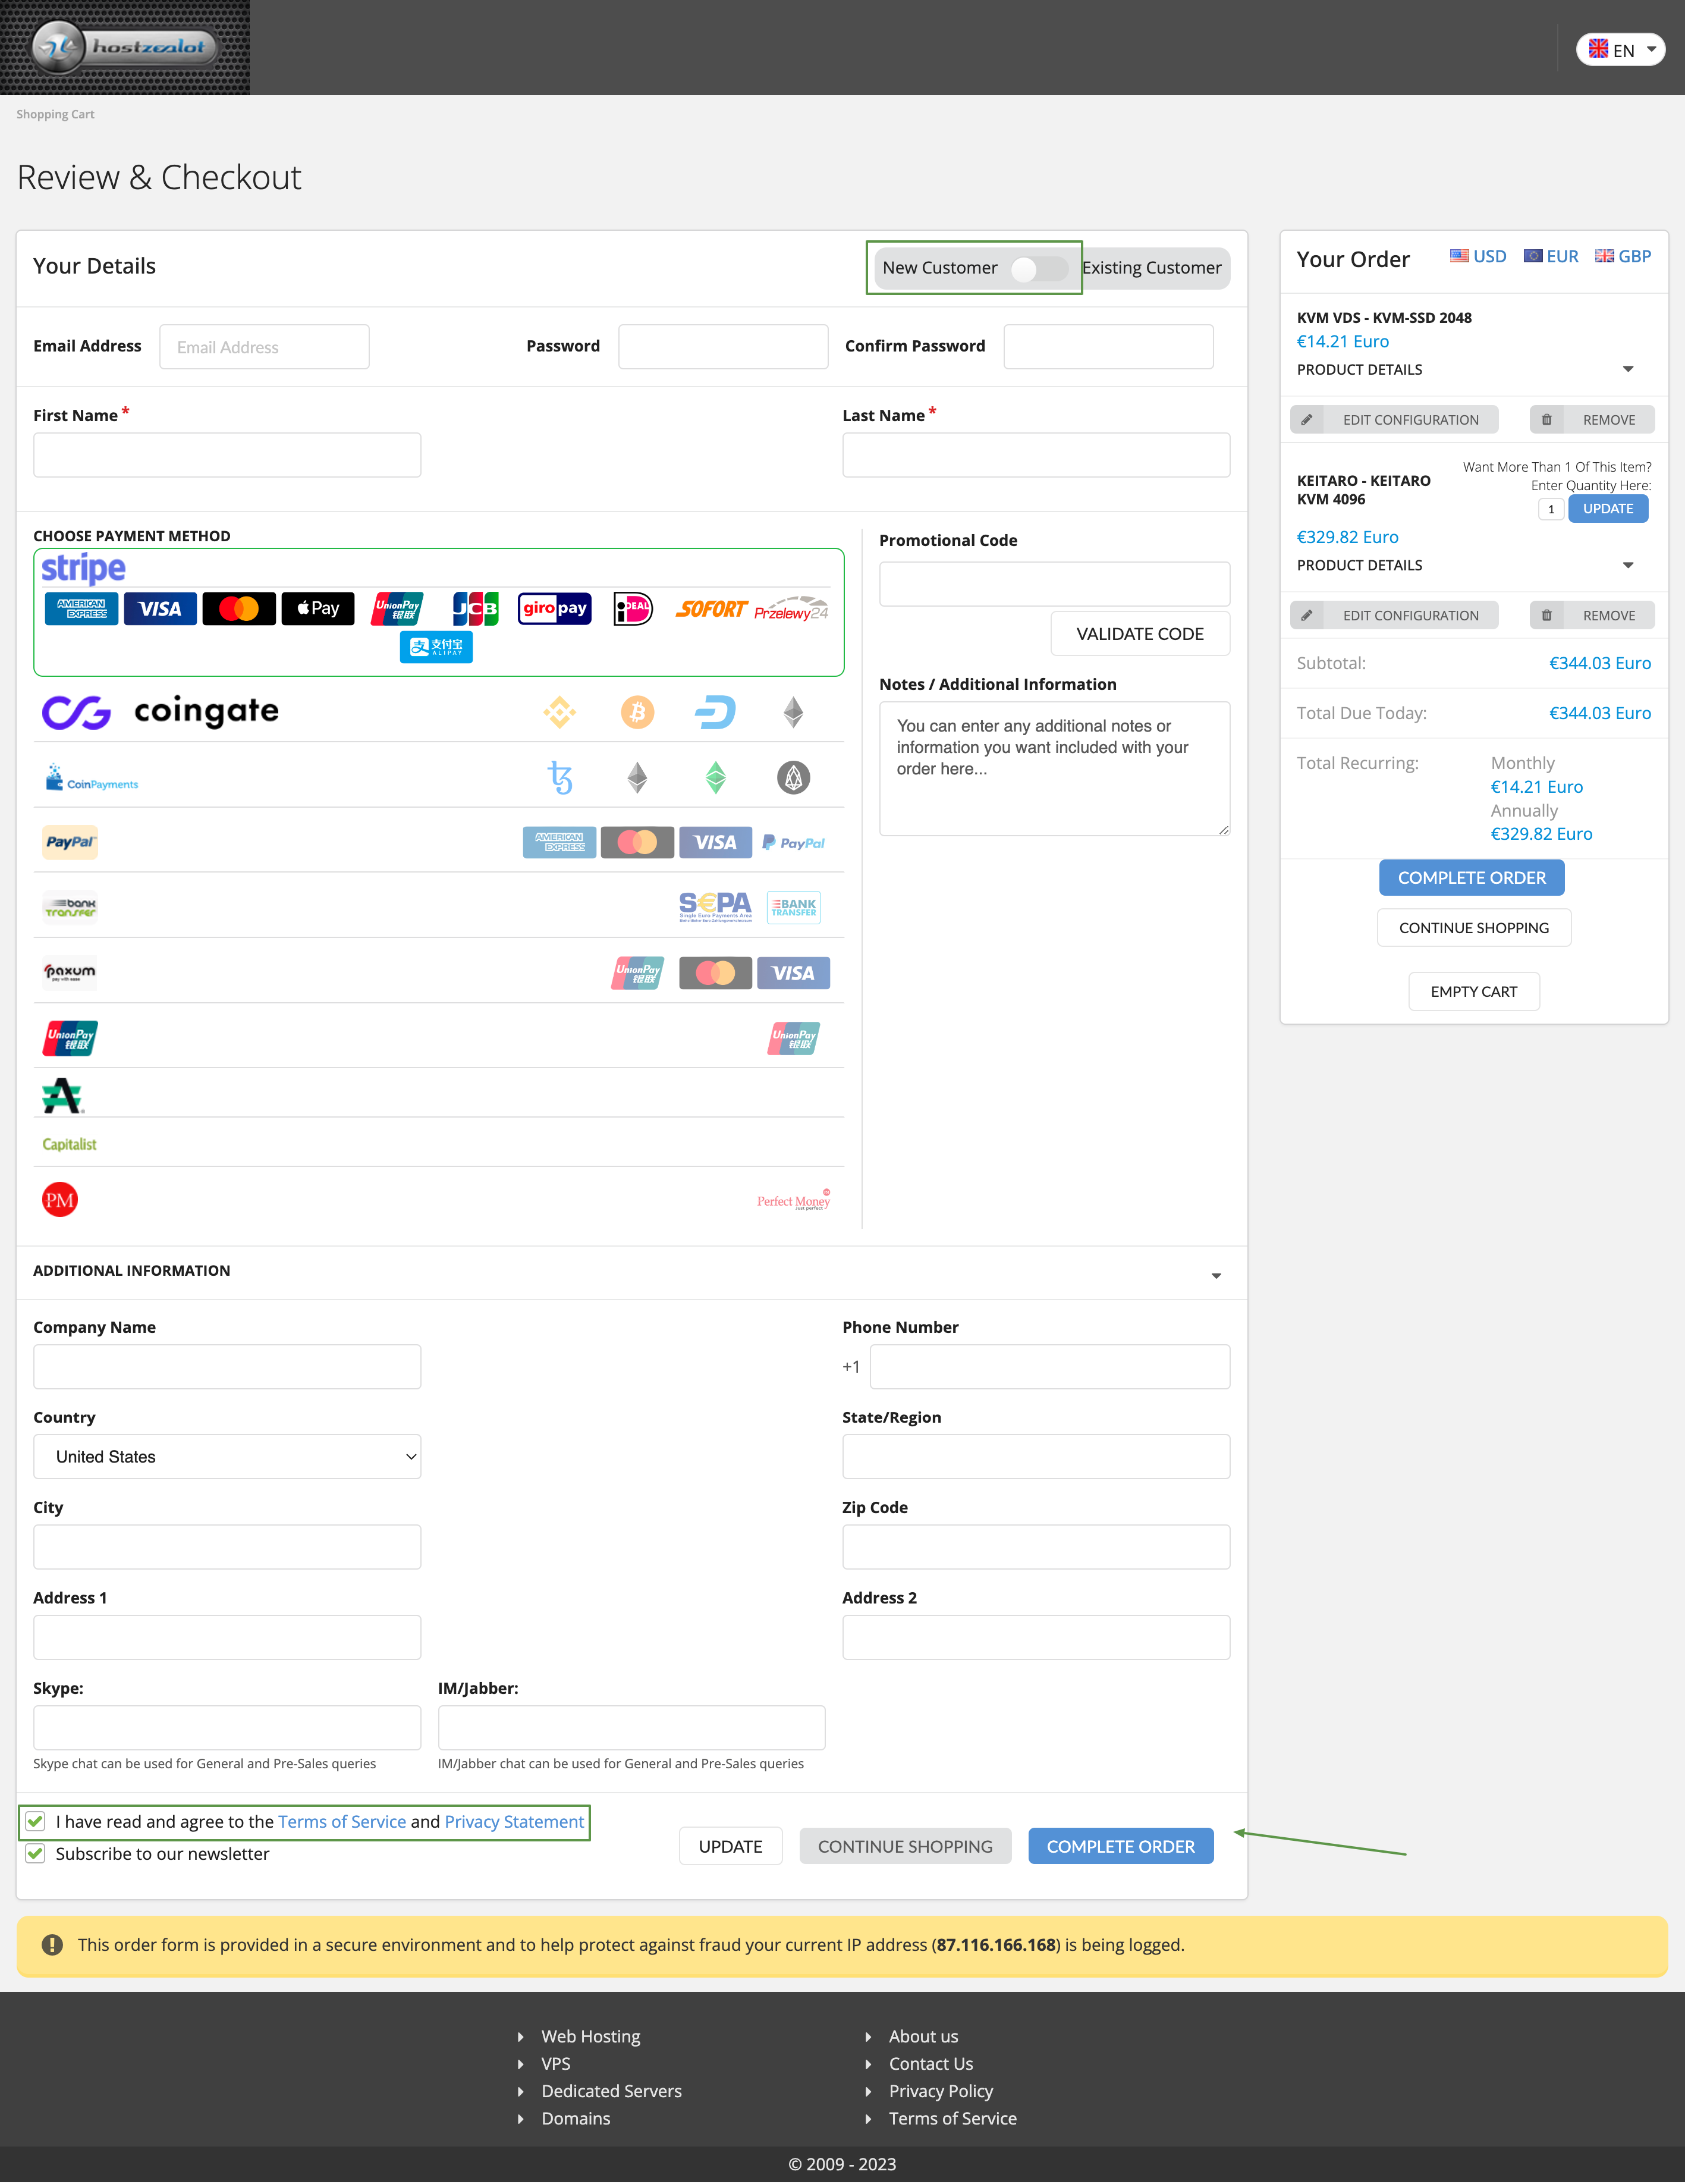The width and height of the screenshot is (1685, 2184).
Task: Uncheck Terms of Service agreement checkbox
Action: (x=36, y=1821)
